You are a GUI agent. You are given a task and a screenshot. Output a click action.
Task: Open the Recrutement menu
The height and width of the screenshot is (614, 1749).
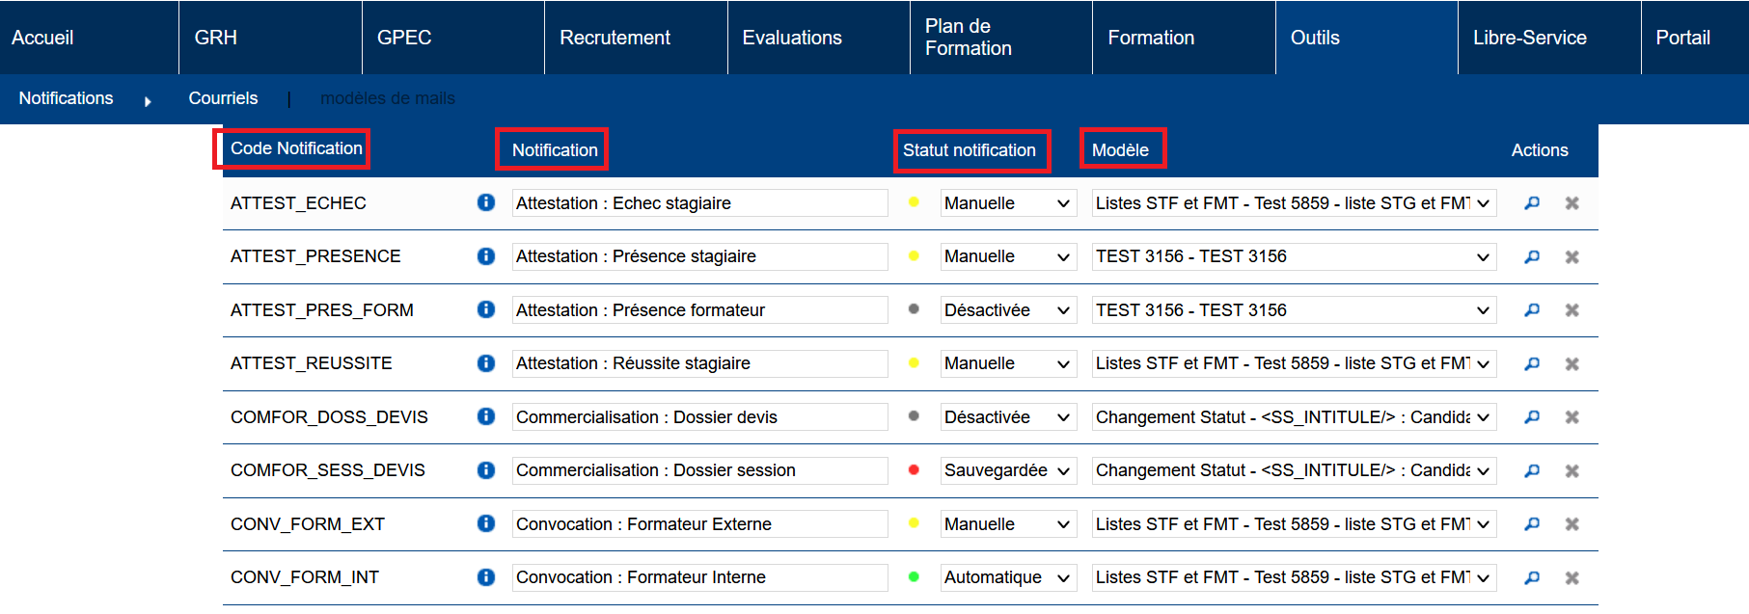tap(615, 38)
